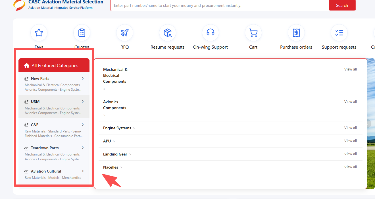375x199 pixels.
Task: Open Avionics Components heading
Action: (x=115, y=105)
